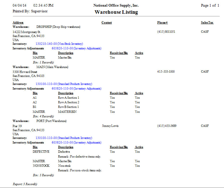The width and height of the screenshot is (224, 188).
Task: Select the Row B Section 1 description
Action: [x=68, y=107]
